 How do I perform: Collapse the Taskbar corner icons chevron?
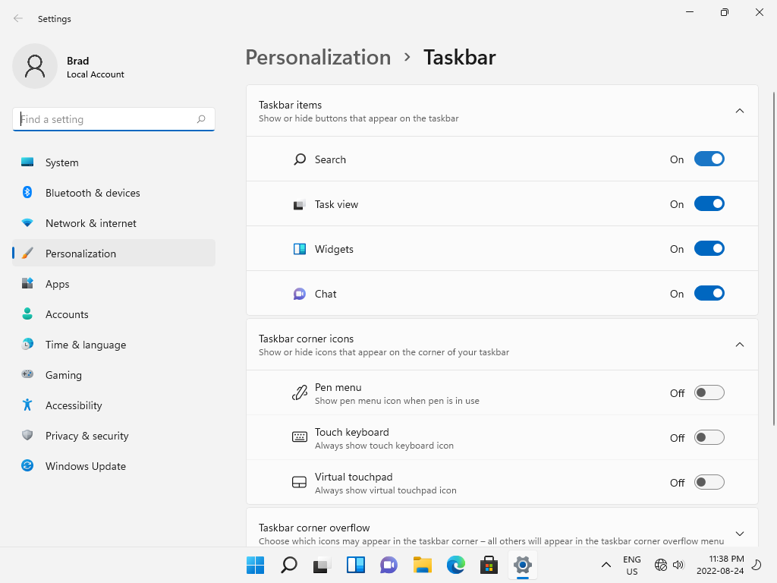739,345
